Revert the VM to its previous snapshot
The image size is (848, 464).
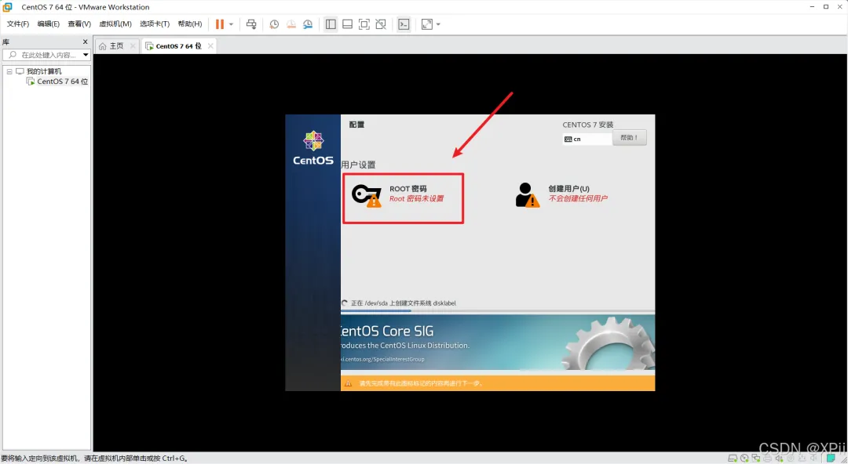click(291, 24)
